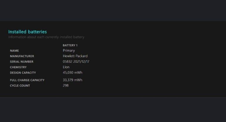The image size is (226, 122).
Task: Click the MANUFACTURER row label
Action: tap(22, 56)
